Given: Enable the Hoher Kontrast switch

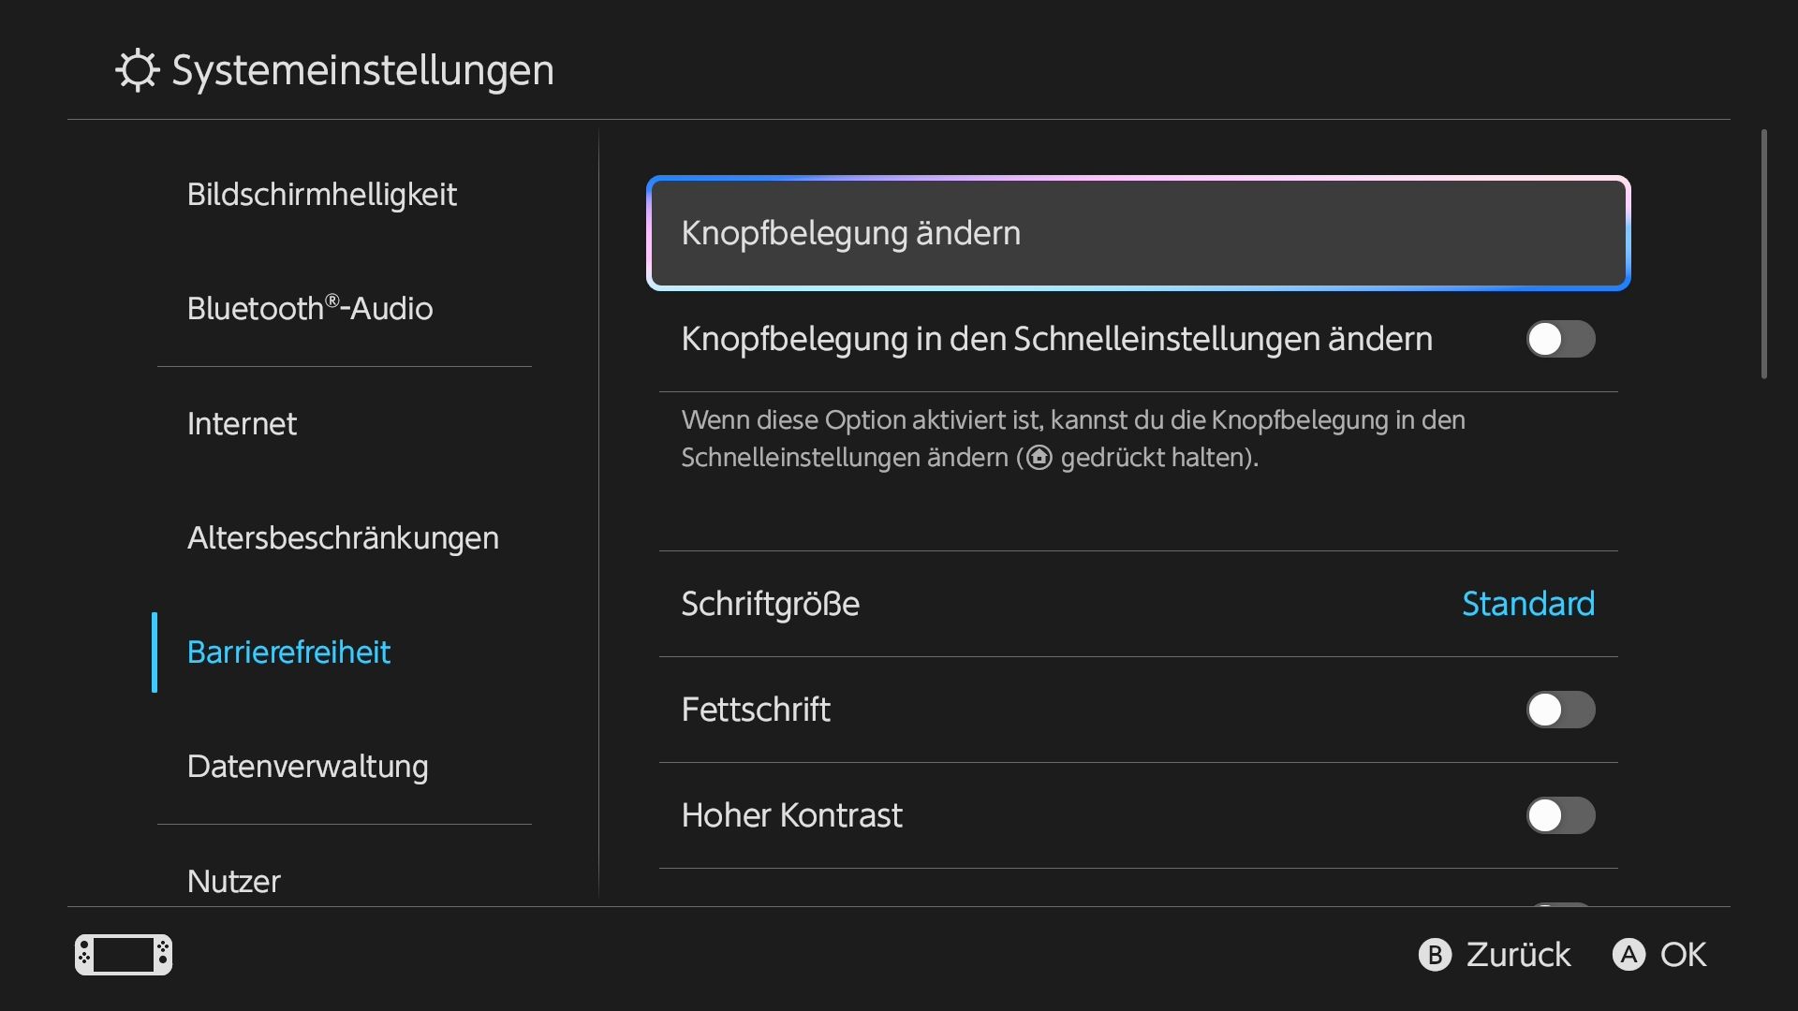Looking at the screenshot, I should [x=1560, y=815].
